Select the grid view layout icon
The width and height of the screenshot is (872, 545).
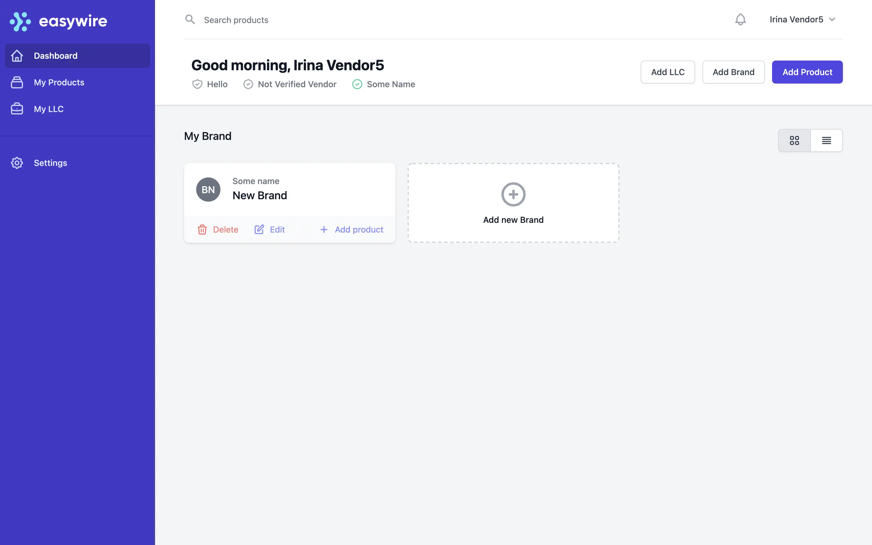pos(795,140)
